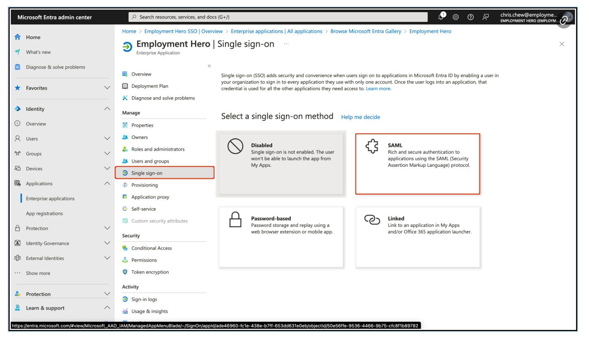589x340 pixels.
Task: Open App registrations in the sidebar
Action: (x=44, y=213)
